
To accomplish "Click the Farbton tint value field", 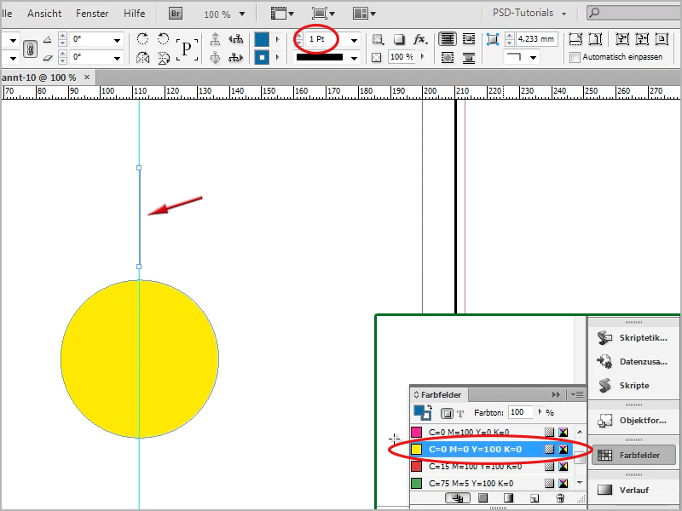I will coord(520,412).
